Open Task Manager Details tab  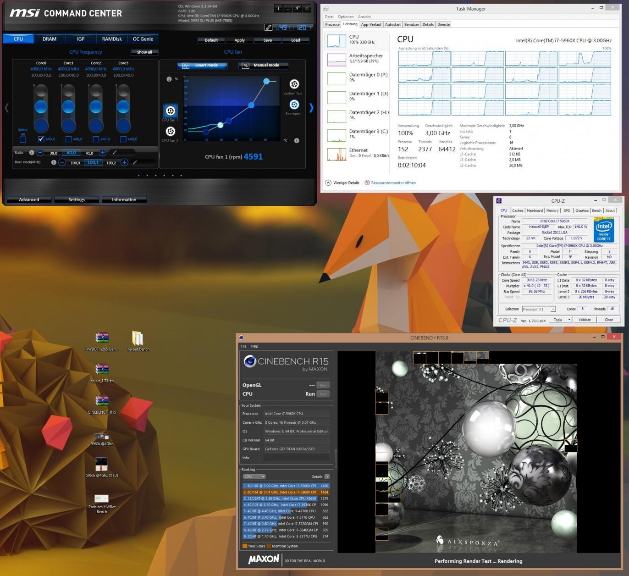428,24
